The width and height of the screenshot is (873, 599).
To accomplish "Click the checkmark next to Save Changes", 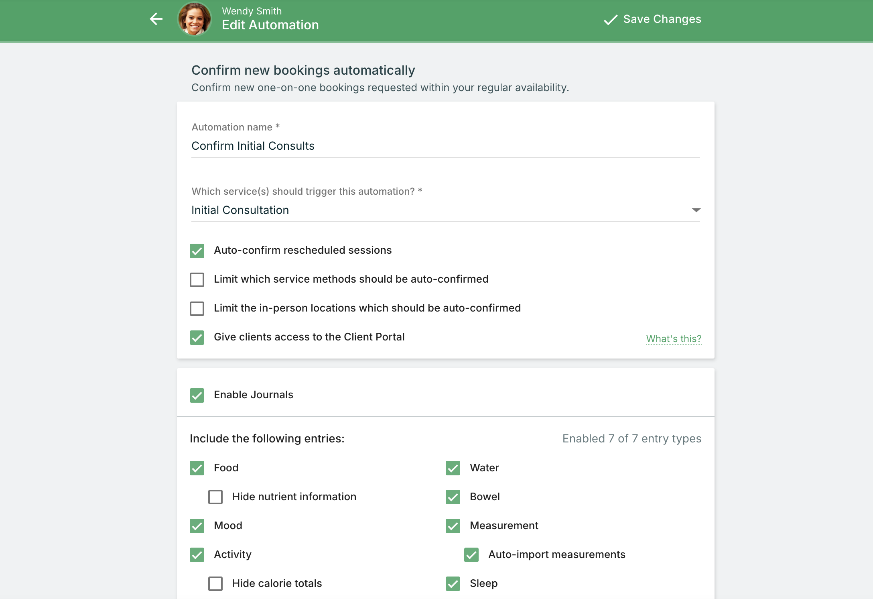I will point(610,19).
